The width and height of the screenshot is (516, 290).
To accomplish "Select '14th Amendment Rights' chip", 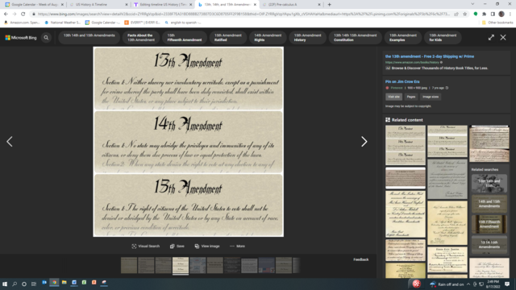I will coord(268,38).
